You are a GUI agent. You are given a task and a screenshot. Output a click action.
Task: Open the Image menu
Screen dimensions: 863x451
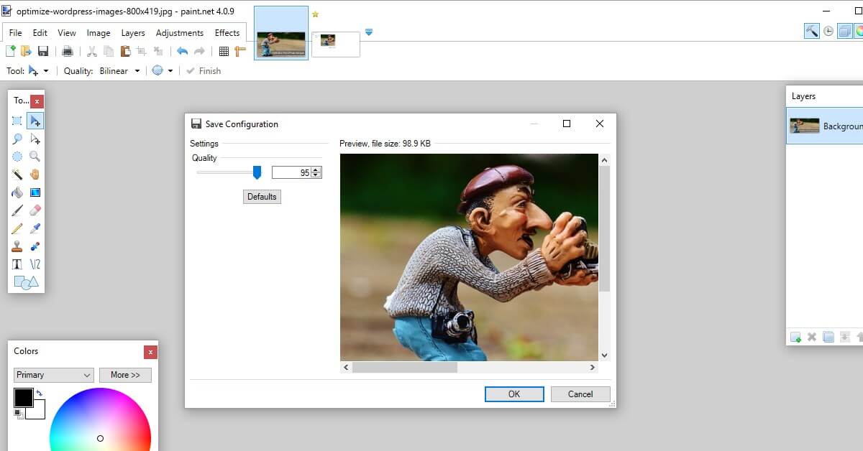(x=99, y=33)
